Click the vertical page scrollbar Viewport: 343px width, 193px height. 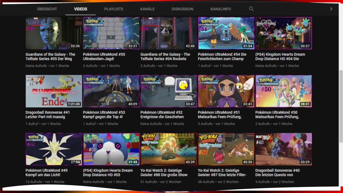tap(340, 106)
